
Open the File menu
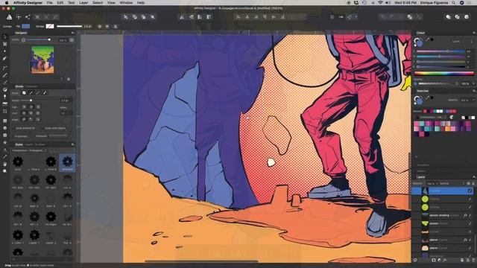click(50, 3)
